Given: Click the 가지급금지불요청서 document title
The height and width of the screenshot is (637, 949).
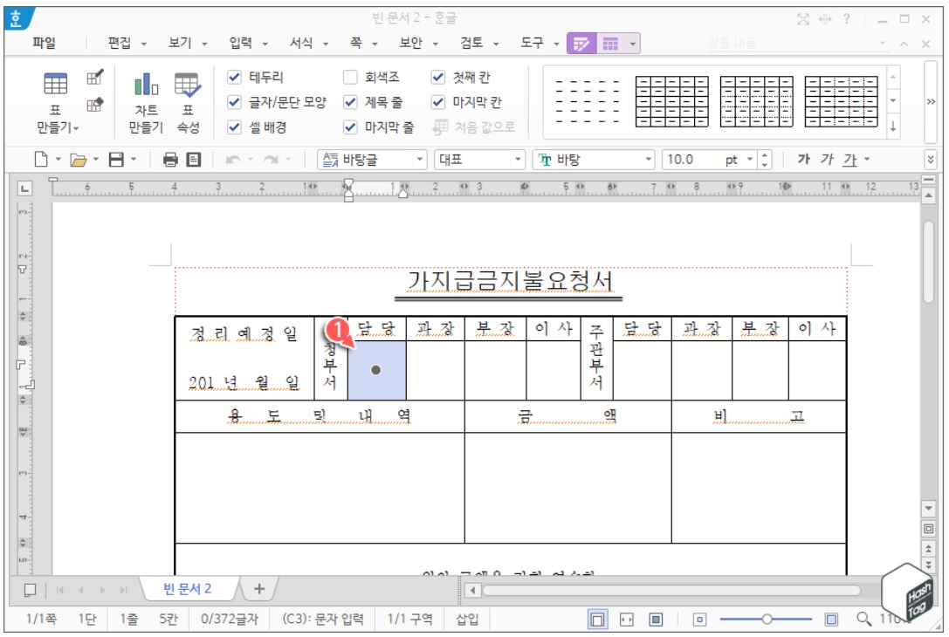Looking at the screenshot, I should click(x=509, y=281).
